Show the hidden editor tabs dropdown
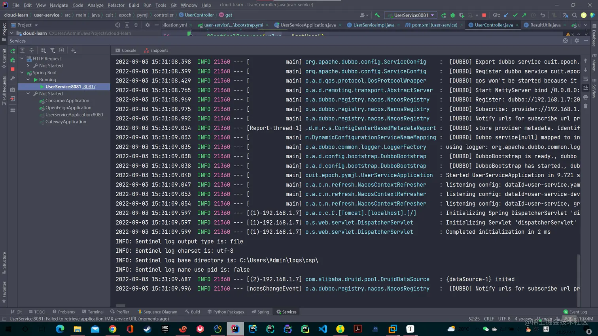598x336 pixels. point(586,25)
